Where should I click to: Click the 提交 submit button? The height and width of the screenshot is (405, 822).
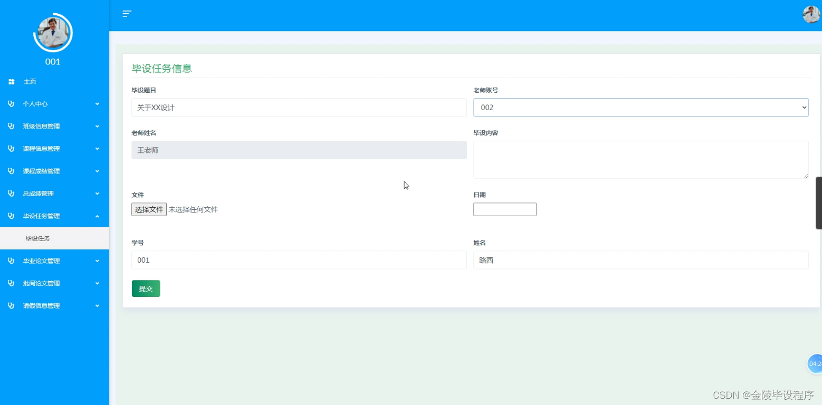(146, 288)
